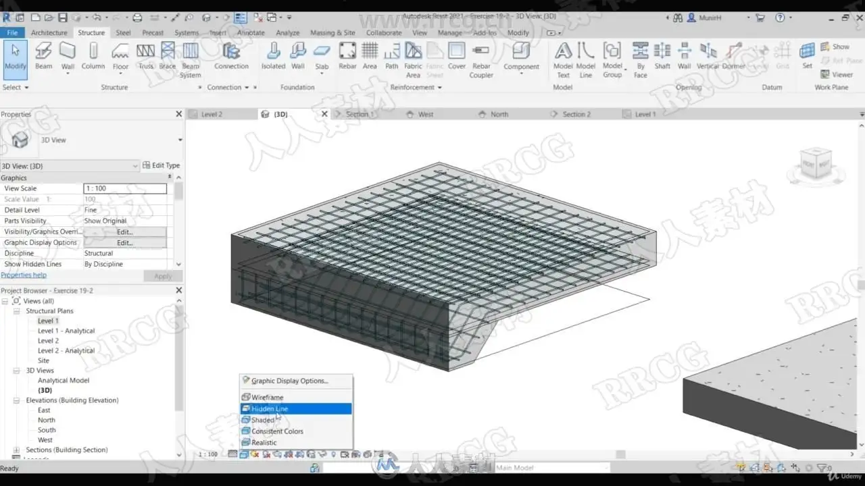The width and height of the screenshot is (865, 486).
Task: Select By Face opening tool
Action: (641, 59)
